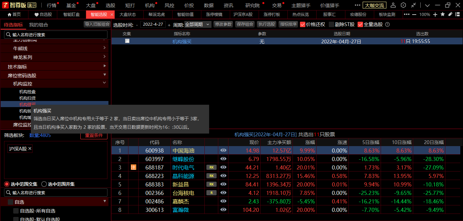Open the 周期 全部周期 dropdown
The image size is (463, 221).
click(x=198, y=24)
